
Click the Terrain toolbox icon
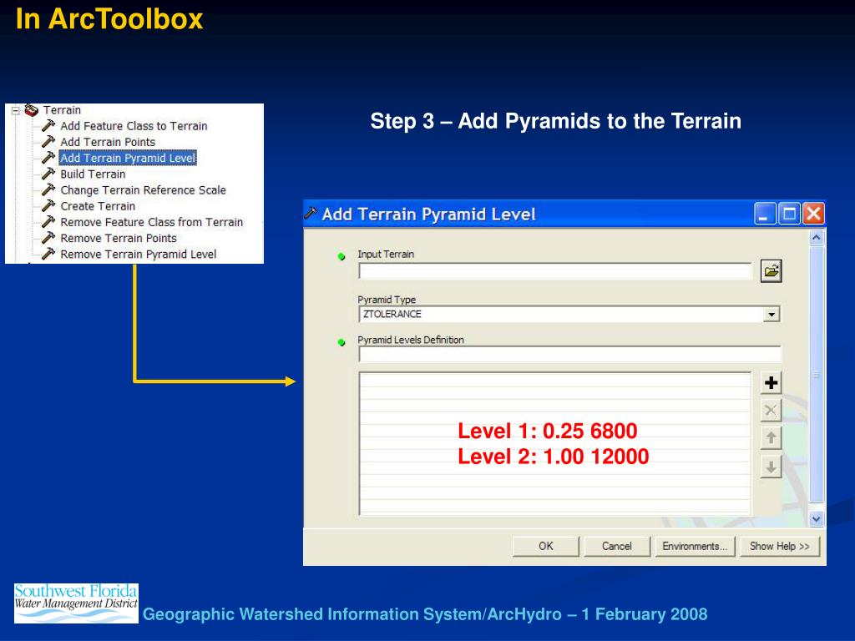tap(32, 110)
